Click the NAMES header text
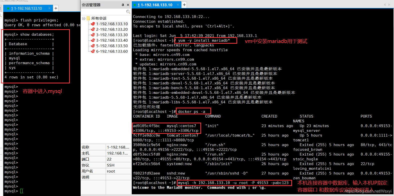The height and width of the screenshot is (196, 394). coord(299,121)
